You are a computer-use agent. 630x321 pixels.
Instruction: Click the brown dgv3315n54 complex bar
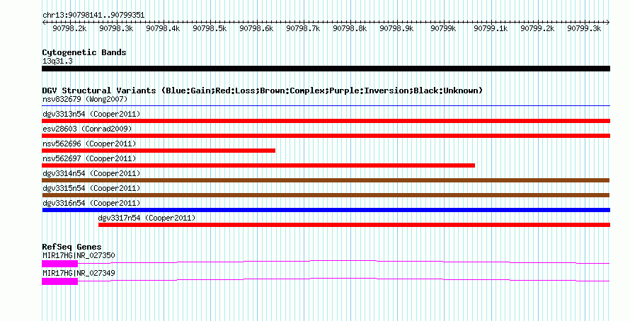tap(326, 195)
